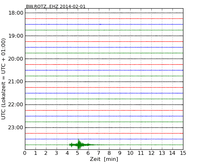This screenshot has height=166, width=208.
Task: Click the 19:00 time axis label
Action: [x=16, y=36]
